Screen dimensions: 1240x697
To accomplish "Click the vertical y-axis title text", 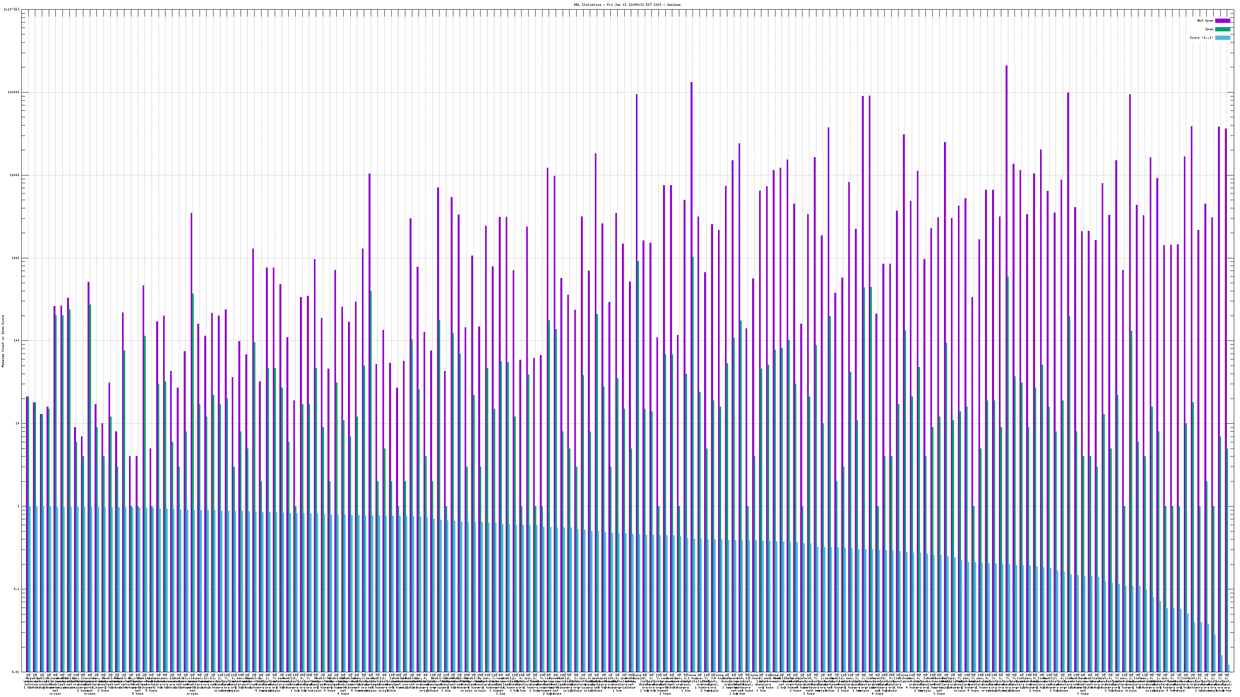I will point(3,341).
